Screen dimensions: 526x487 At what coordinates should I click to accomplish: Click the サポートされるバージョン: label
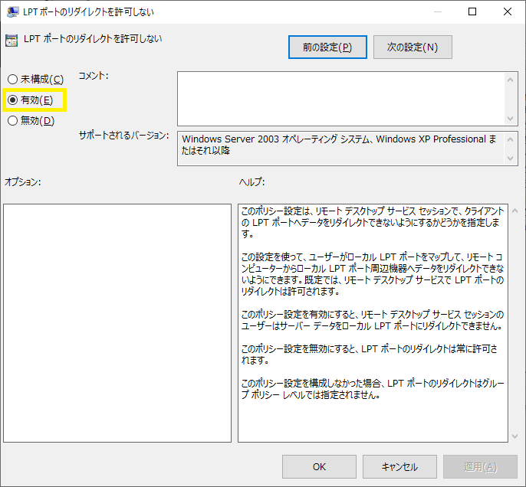pos(123,136)
